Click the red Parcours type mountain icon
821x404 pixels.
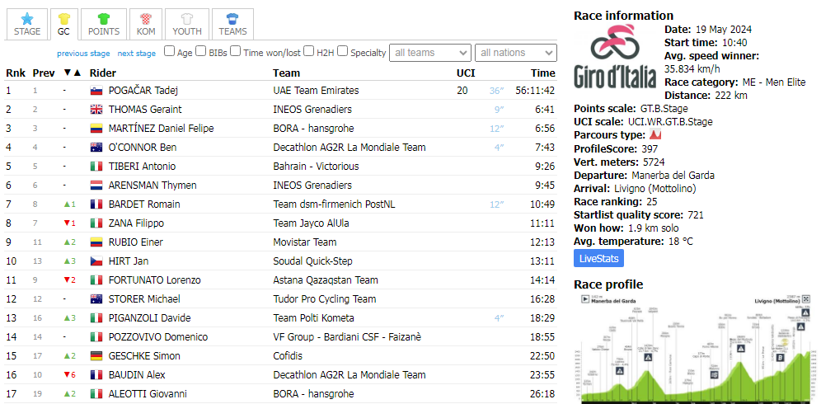pos(656,135)
